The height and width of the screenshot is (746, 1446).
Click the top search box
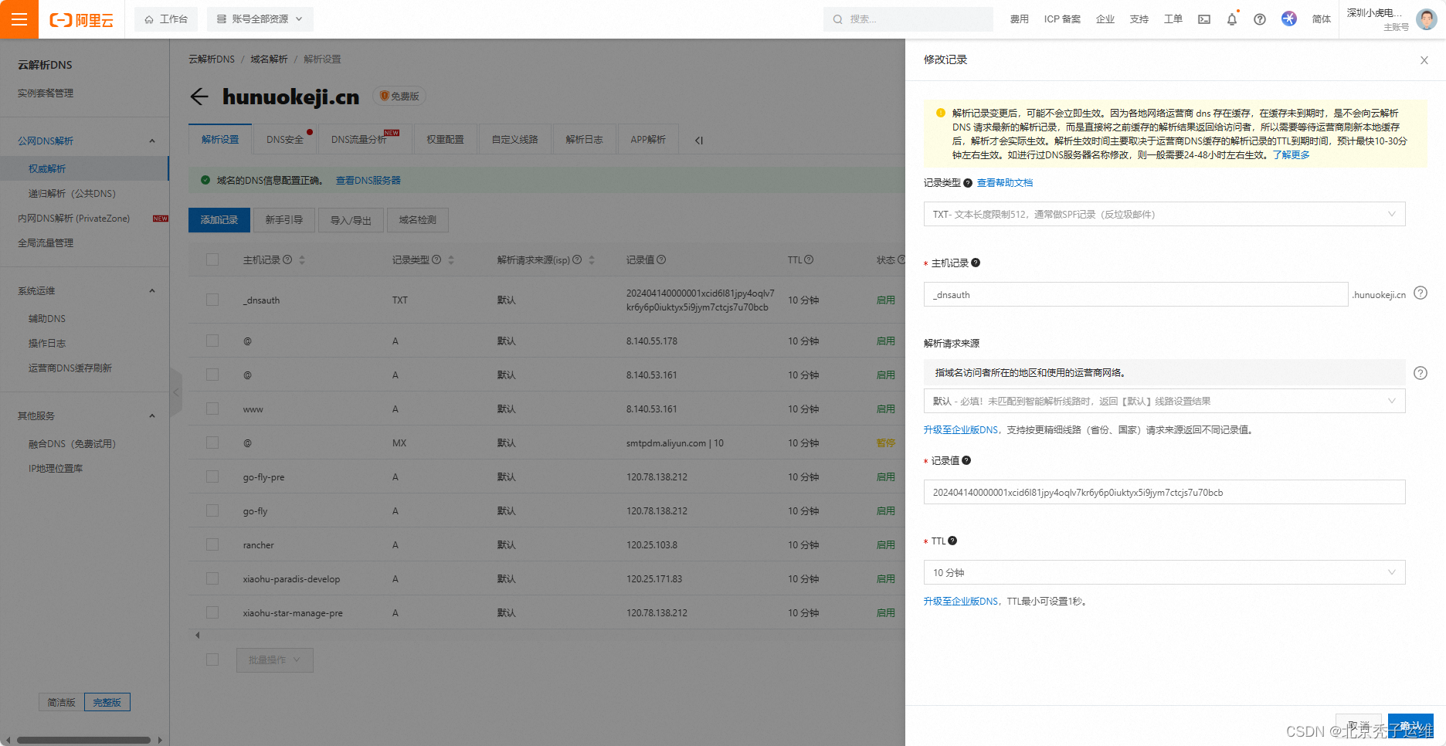pos(908,19)
